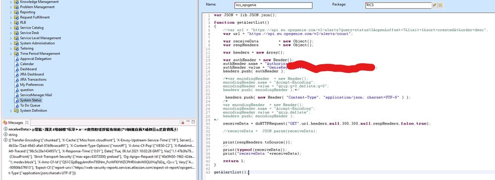Expand the Reporting folder arrow
The height and width of the screenshot is (180, 495).
11,12
